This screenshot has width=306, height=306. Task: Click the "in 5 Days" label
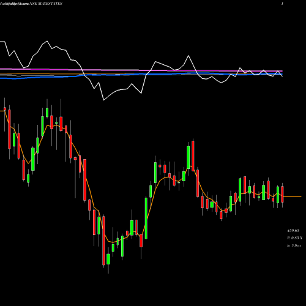click(294, 245)
